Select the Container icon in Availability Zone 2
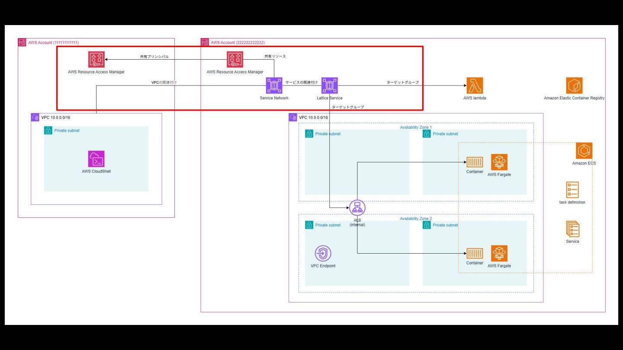Screen dimensions: 623x350 click(x=475, y=254)
